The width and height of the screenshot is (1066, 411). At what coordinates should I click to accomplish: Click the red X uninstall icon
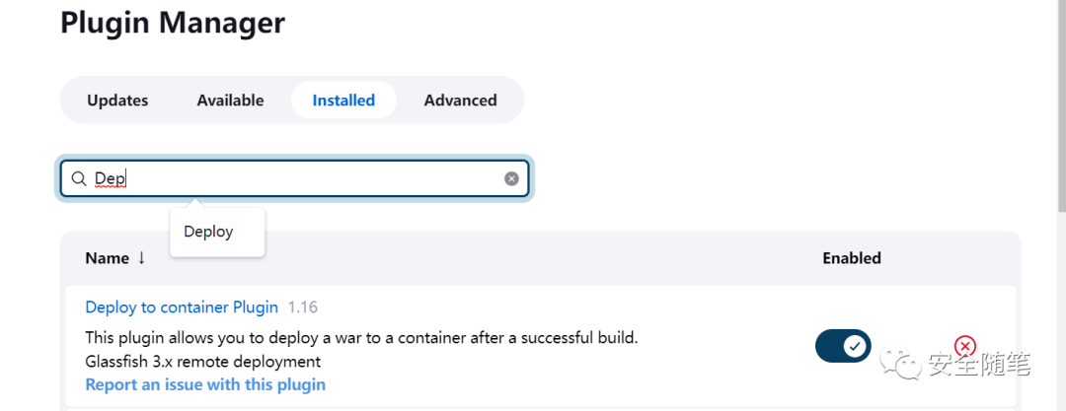pos(964,347)
